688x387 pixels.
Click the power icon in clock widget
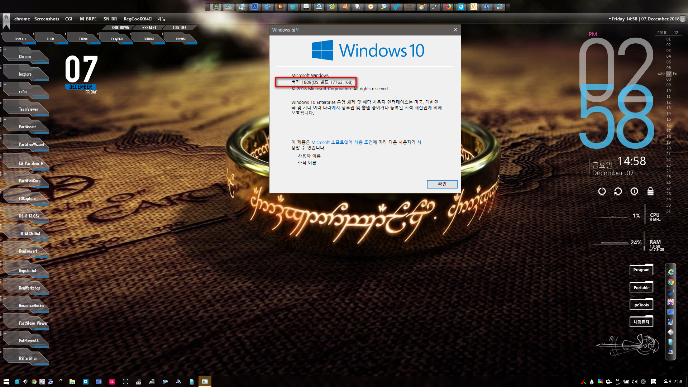click(x=602, y=191)
